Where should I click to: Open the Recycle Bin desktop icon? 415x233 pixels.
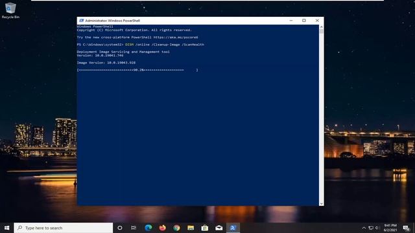click(x=10, y=10)
